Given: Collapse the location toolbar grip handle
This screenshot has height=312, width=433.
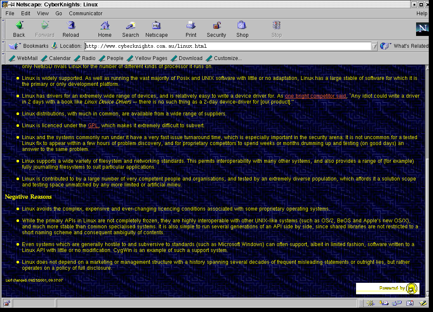Looking at the screenshot, I should pos(3,46).
